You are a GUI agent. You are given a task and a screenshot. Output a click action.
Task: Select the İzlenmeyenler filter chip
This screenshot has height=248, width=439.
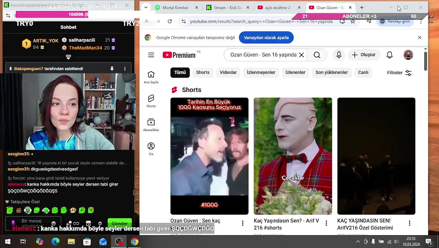(x=261, y=72)
